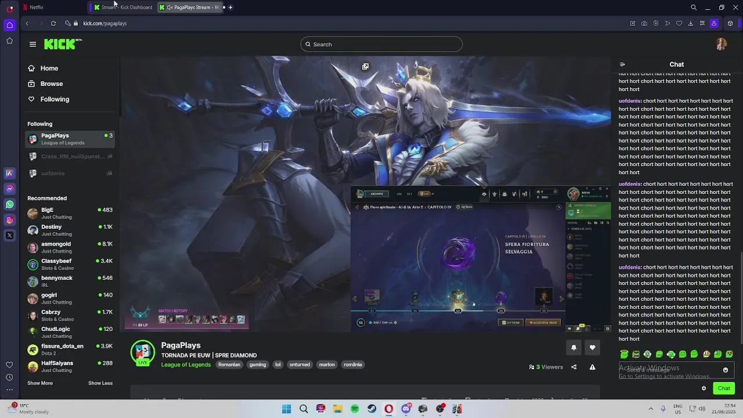The height and width of the screenshot is (418, 743).
Task: Open Instagram in Opera sidebar
Action: [x=9, y=220]
